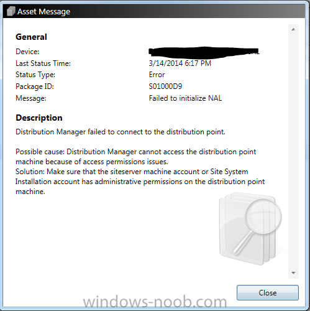The width and height of the screenshot is (310, 311).
Task: Click the Description section heading
Action: click(x=39, y=118)
